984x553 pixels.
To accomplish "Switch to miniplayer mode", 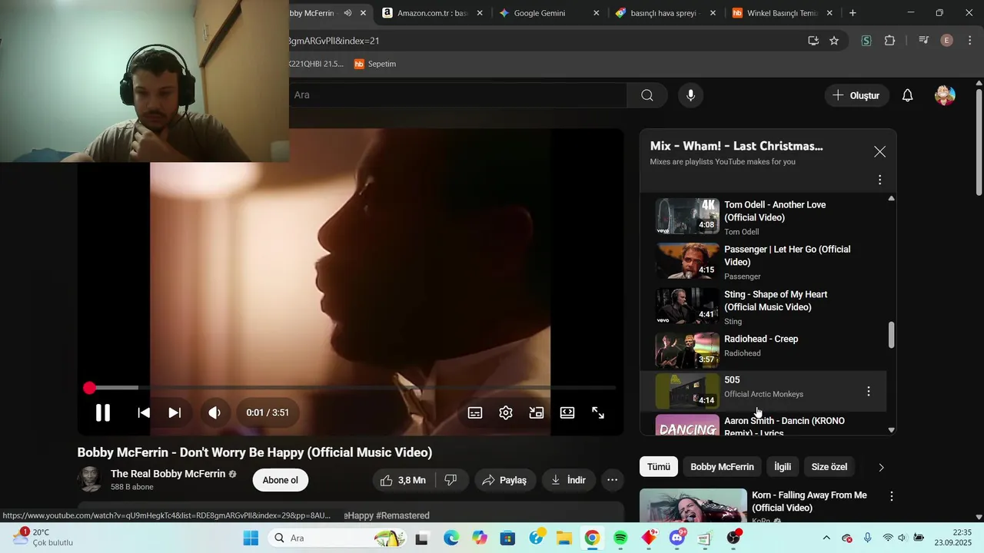I will point(537,412).
